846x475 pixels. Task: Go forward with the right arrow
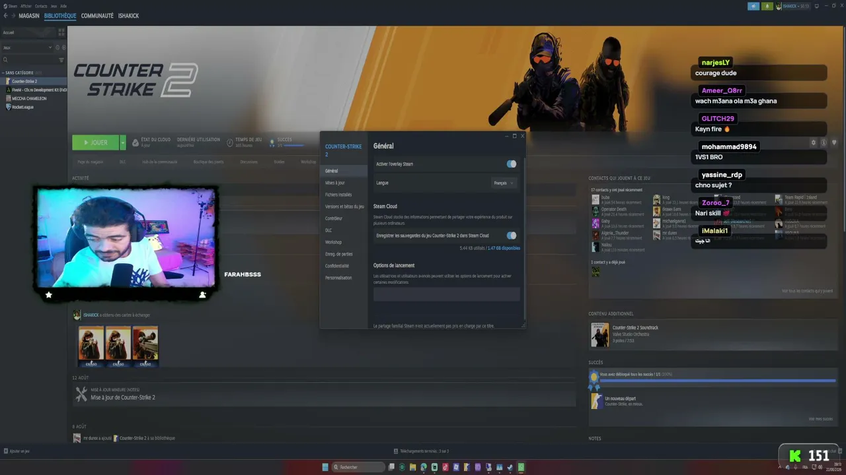13,16
